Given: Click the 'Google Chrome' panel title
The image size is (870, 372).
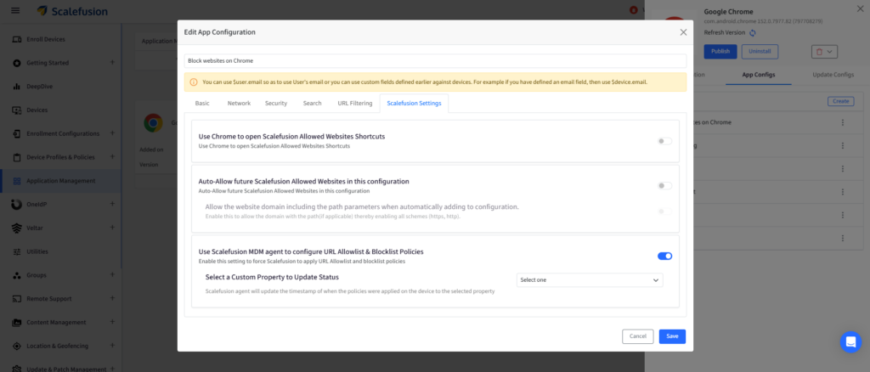Looking at the screenshot, I should click(x=728, y=12).
